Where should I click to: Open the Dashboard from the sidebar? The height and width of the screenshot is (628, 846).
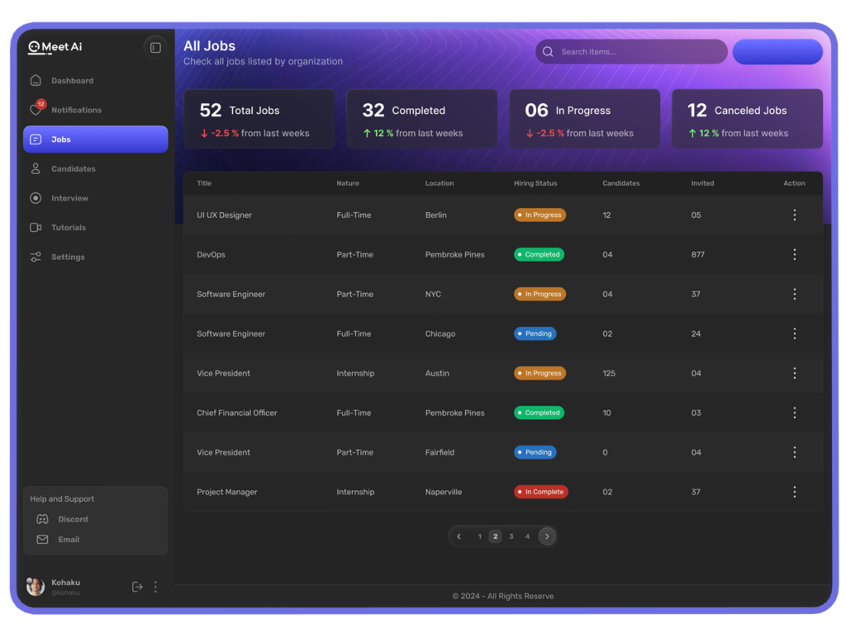(x=35, y=80)
